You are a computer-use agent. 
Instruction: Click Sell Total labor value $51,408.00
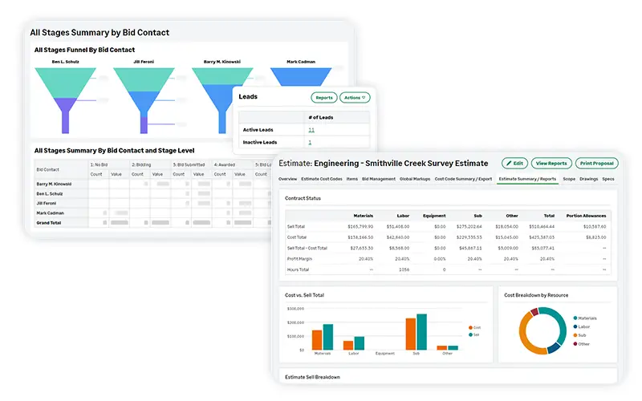pyautogui.click(x=397, y=226)
